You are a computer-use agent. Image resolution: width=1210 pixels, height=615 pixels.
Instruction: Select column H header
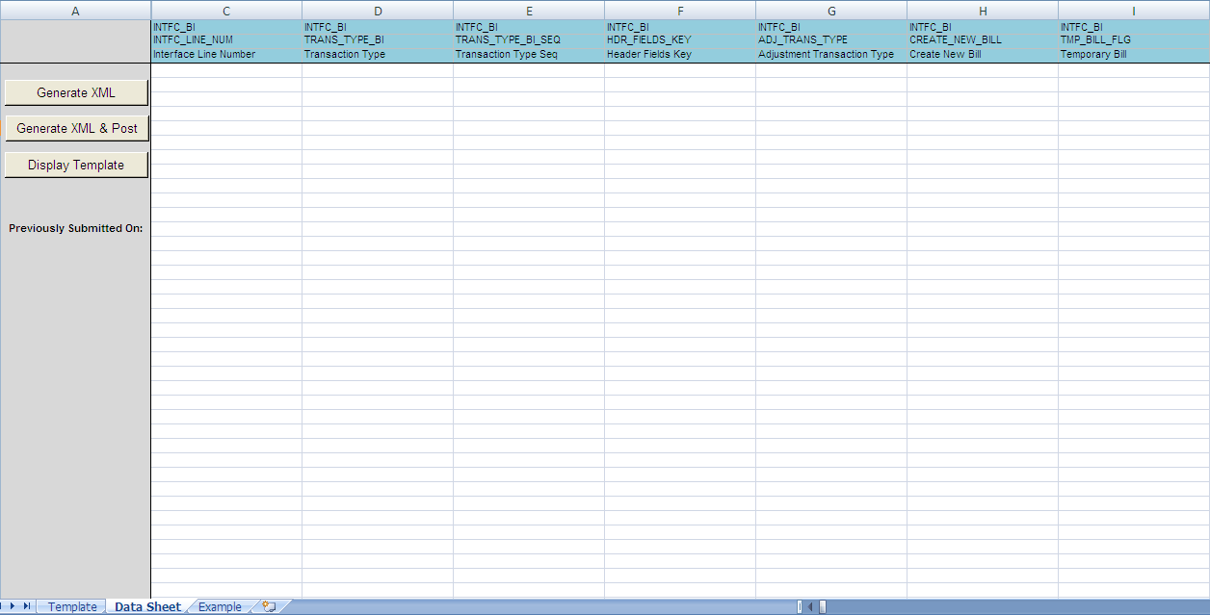point(983,10)
